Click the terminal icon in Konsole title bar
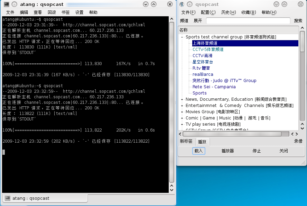The width and height of the screenshot is (307, 206). 7,4
